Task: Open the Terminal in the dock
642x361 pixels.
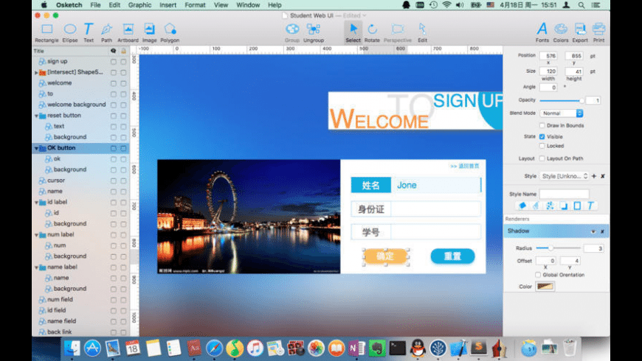Action: click(397, 348)
